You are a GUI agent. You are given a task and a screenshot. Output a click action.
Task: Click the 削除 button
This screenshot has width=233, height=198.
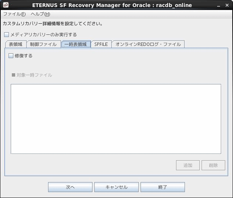coord(213,165)
